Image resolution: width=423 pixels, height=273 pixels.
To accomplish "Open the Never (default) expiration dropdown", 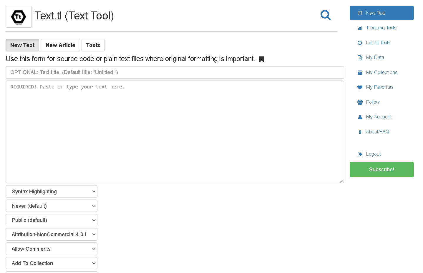I will point(52,206).
